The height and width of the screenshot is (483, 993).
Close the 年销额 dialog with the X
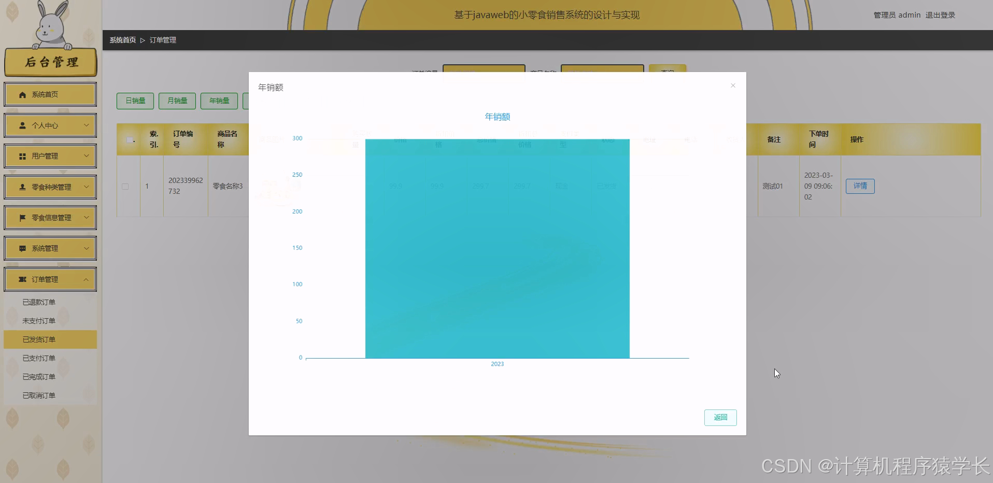click(733, 85)
